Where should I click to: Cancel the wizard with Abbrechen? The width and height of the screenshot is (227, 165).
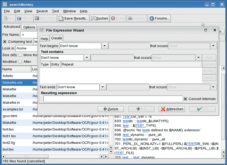(172, 109)
